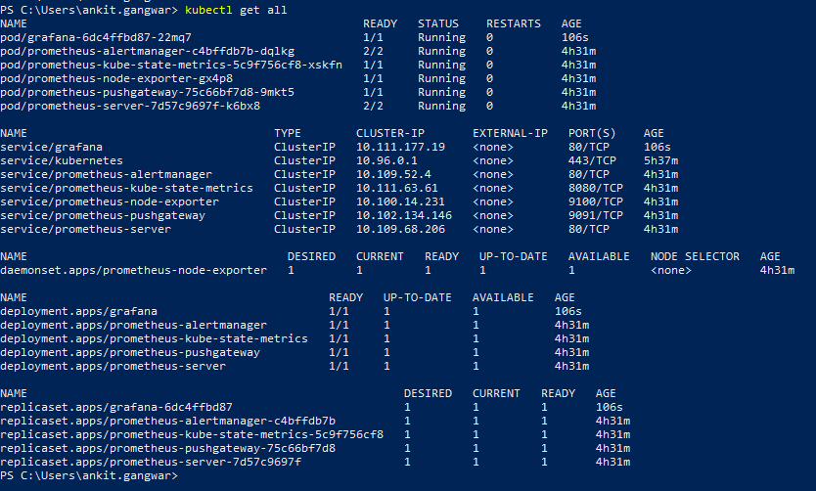Click port value 443/TCP
This screenshot has width=816, height=491.
coord(592,160)
